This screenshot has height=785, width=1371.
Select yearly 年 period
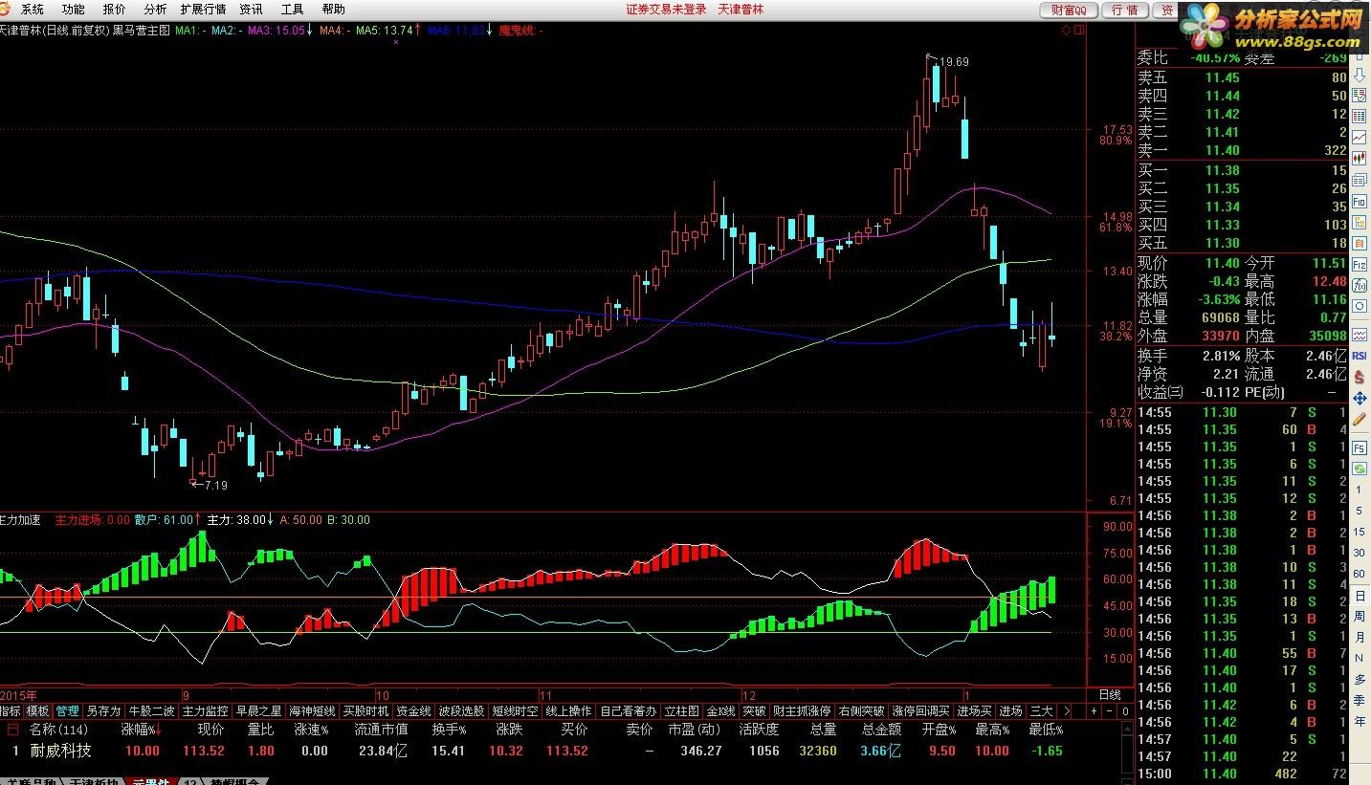pos(1359,722)
